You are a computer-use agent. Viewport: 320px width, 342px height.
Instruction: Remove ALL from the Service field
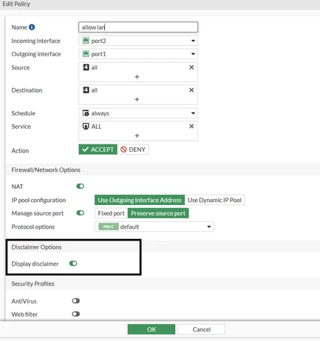[191, 127]
